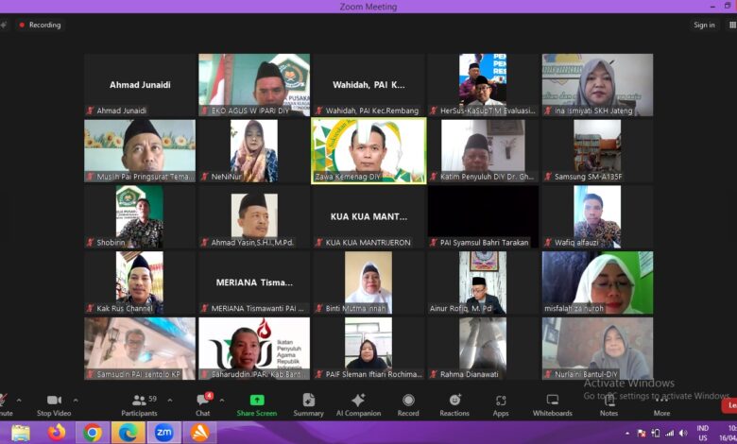Open the Reactions menu

[x=454, y=405]
